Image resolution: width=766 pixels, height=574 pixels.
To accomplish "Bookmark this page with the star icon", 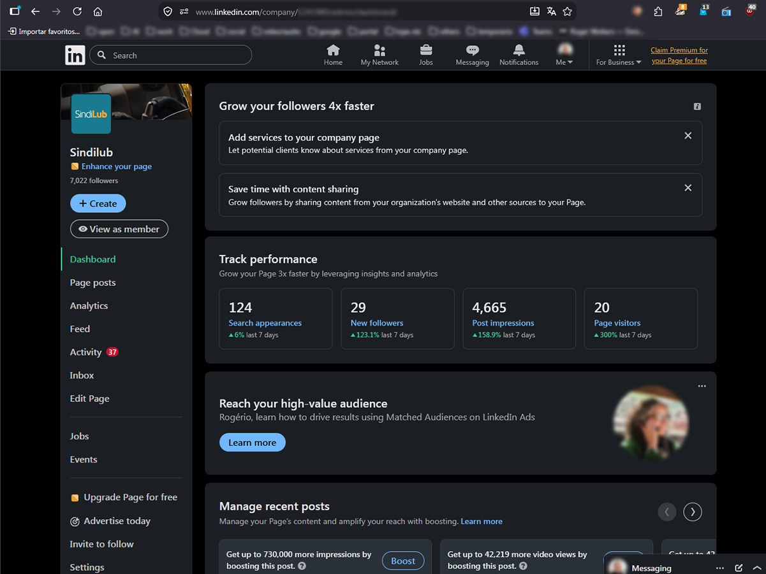I will (567, 11).
